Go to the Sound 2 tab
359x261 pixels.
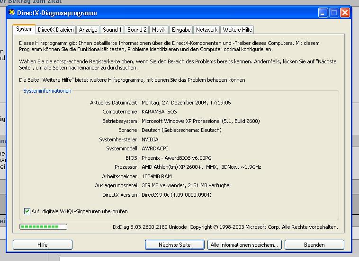click(137, 30)
